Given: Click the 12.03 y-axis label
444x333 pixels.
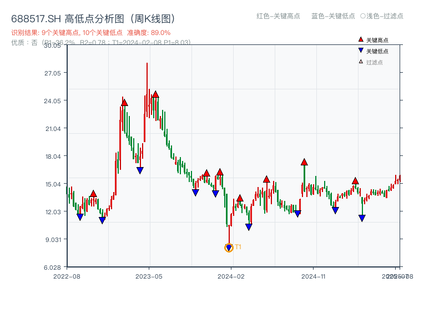Looking at the screenshot, I should [x=53, y=212].
